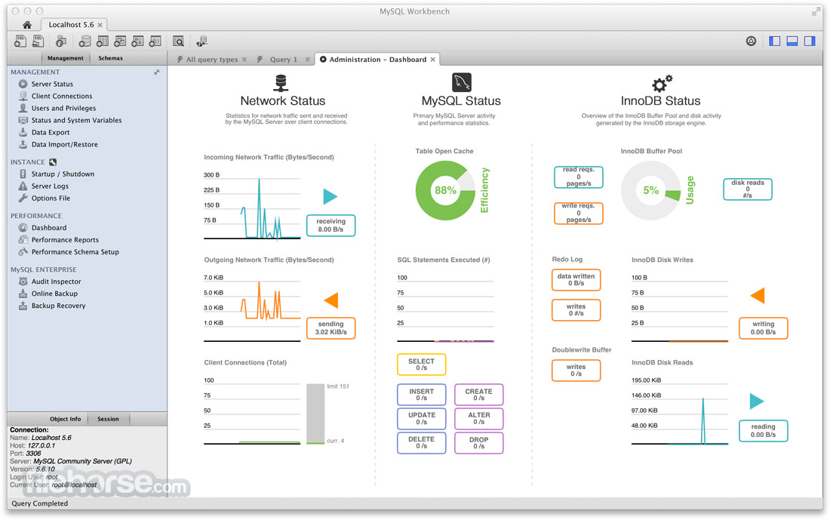
Task: Click the sending 3.02 KiB/s box
Action: pos(330,328)
